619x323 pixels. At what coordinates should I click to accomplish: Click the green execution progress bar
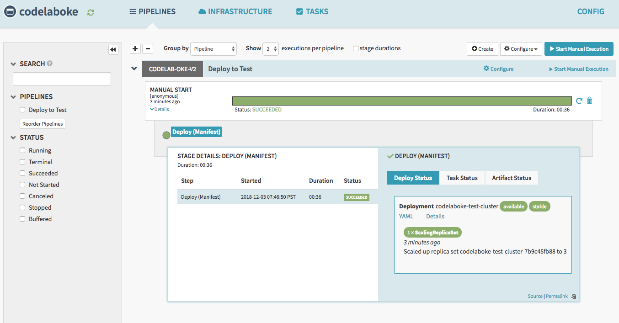click(401, 101)
